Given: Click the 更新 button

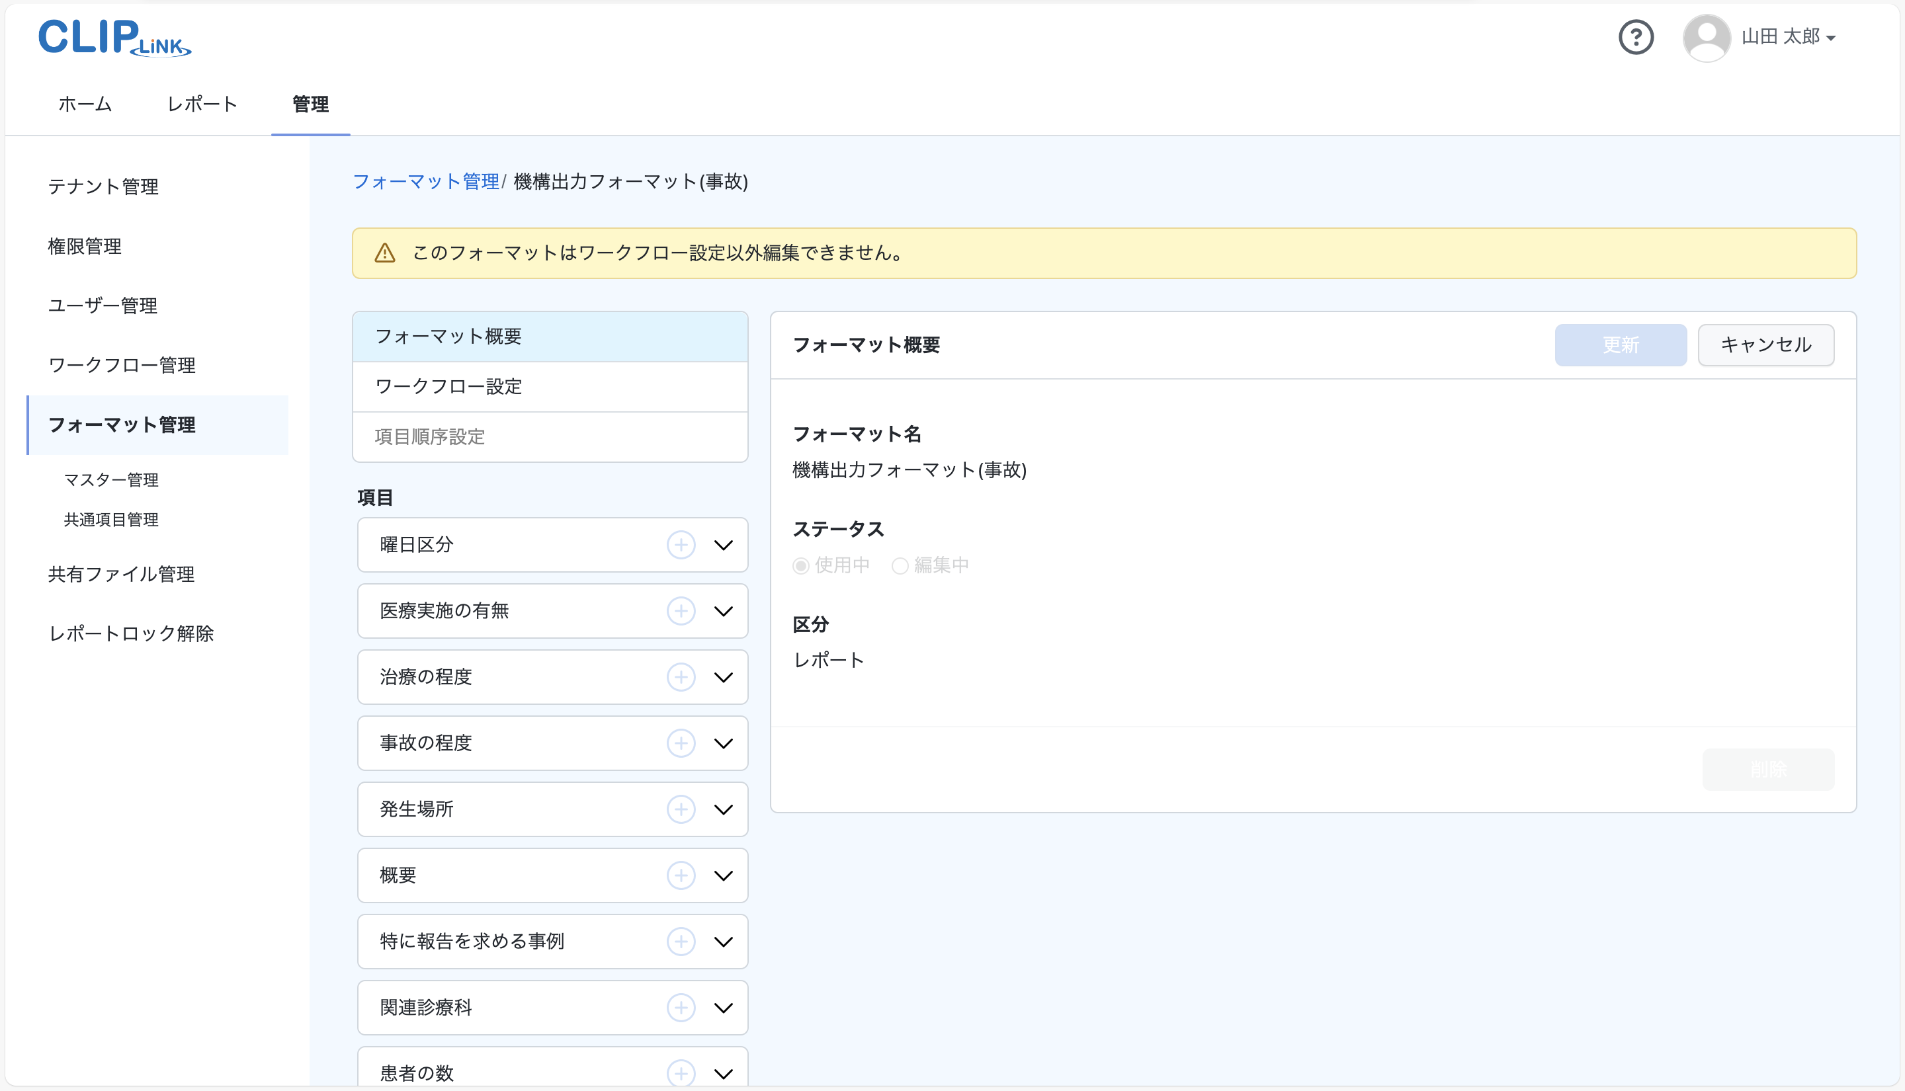Looking at the screenshot, I should click(x=1620, y=344).
